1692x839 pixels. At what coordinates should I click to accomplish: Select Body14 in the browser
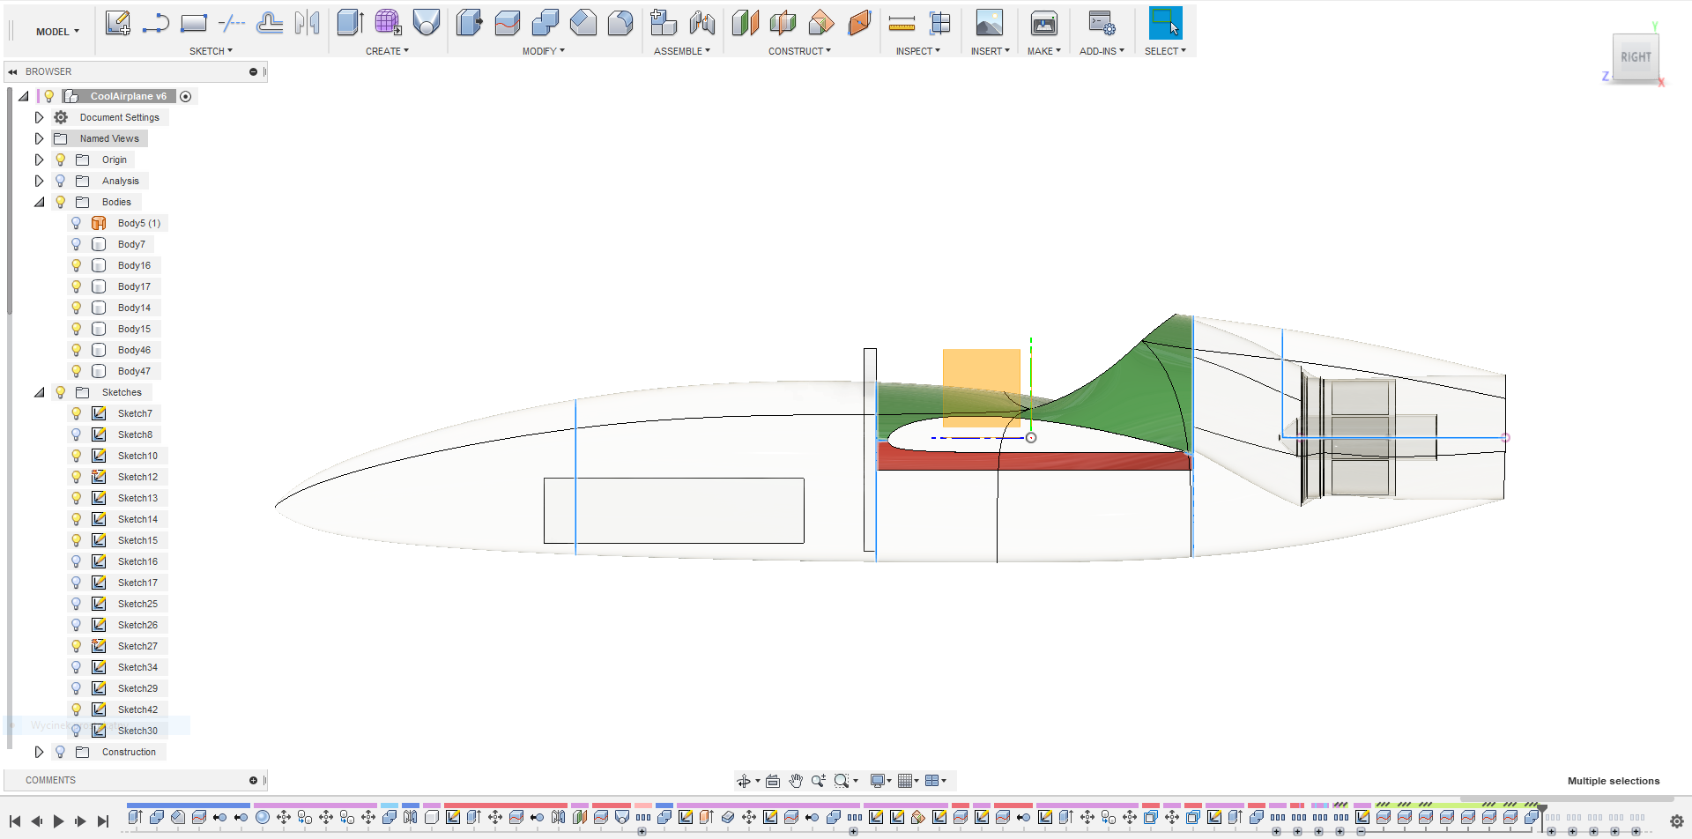pyautogui.click(x=134, y=308)
